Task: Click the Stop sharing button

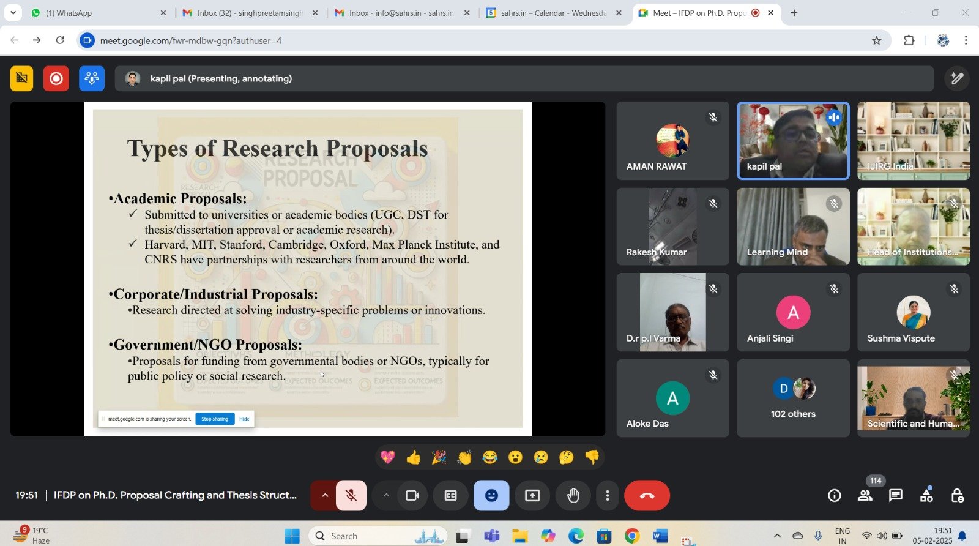Action: pos(215,419)
